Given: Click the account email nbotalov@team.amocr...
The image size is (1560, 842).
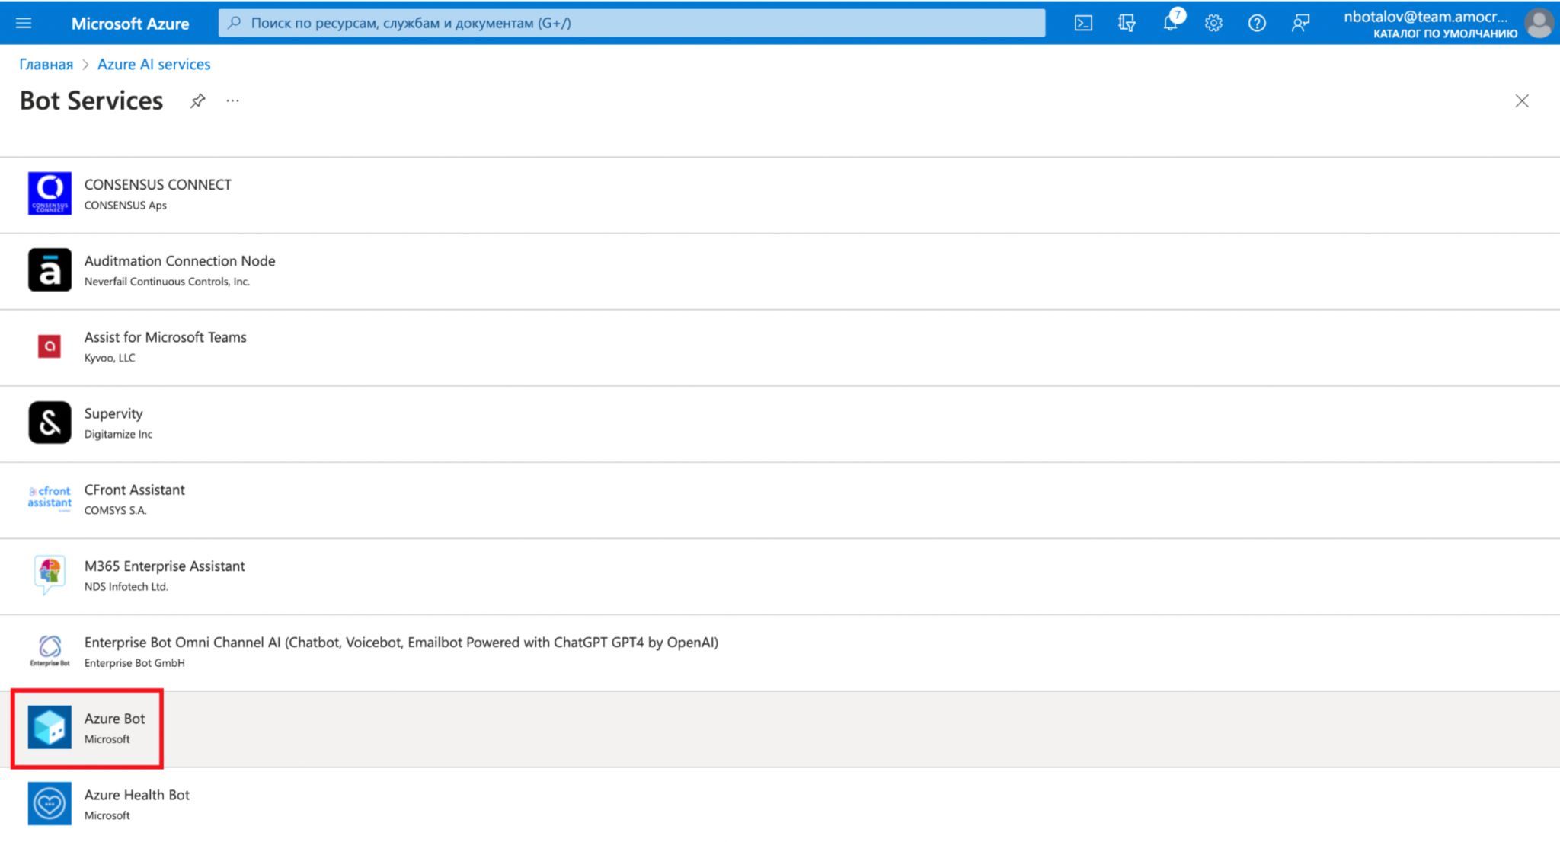Looking at the screenshot, I should (1425, 16).
